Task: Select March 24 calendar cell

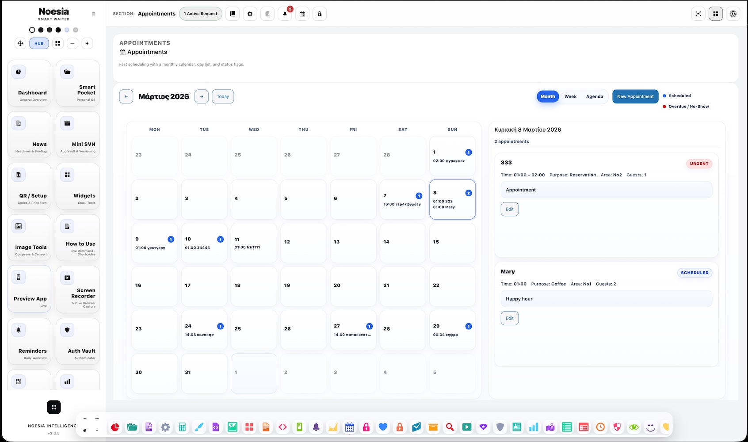Action: coord(204,330)
